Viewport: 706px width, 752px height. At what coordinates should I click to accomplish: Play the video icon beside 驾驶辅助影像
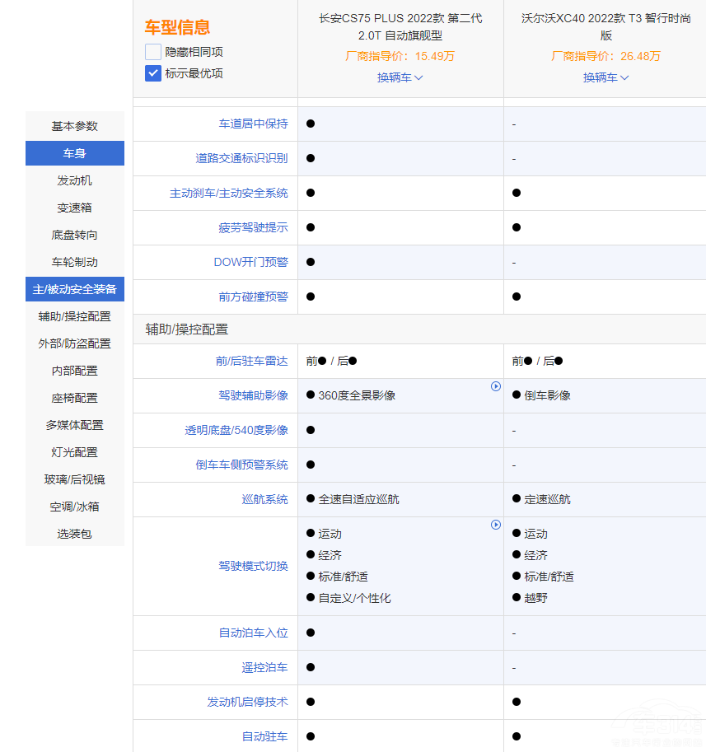pyautogui.click(x=496, y=385)
